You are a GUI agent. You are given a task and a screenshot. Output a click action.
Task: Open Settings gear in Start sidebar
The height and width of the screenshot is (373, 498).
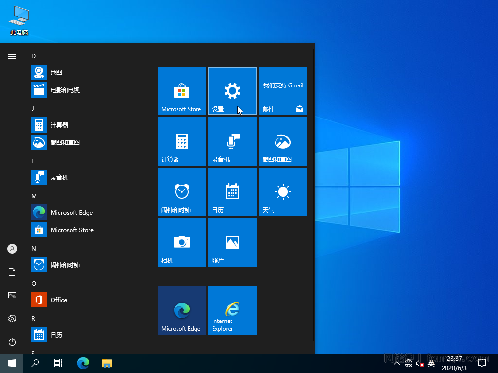pos(12,319)
